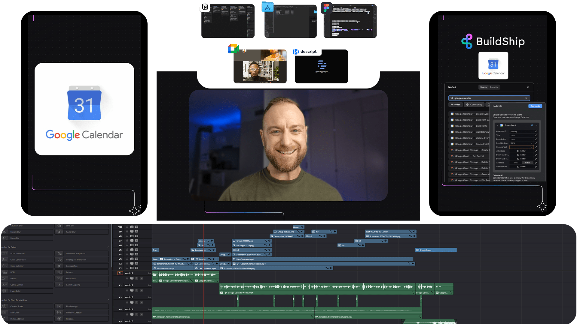Click the Film Look Creator icon
Viewport: 577px width, 324px height.
click(59, 313)
